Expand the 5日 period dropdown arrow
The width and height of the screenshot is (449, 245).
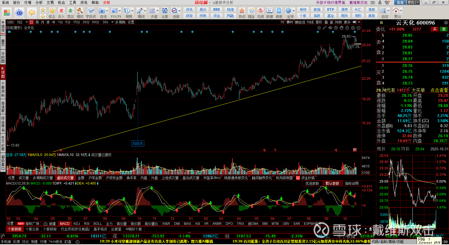click(x=27, y=22)
